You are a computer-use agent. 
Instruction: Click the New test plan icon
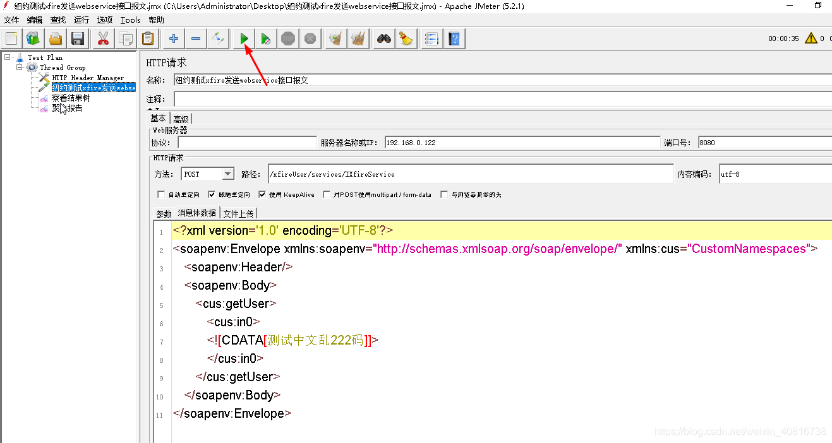(x=12, y=38)
